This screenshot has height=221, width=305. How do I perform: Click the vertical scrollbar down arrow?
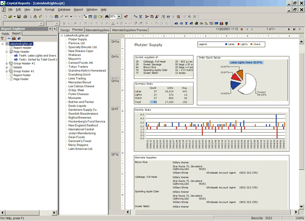(301, 207)
